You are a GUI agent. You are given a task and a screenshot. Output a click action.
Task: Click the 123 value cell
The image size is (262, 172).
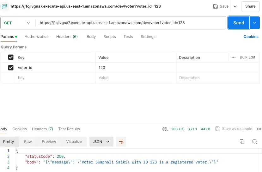point(136,68)
